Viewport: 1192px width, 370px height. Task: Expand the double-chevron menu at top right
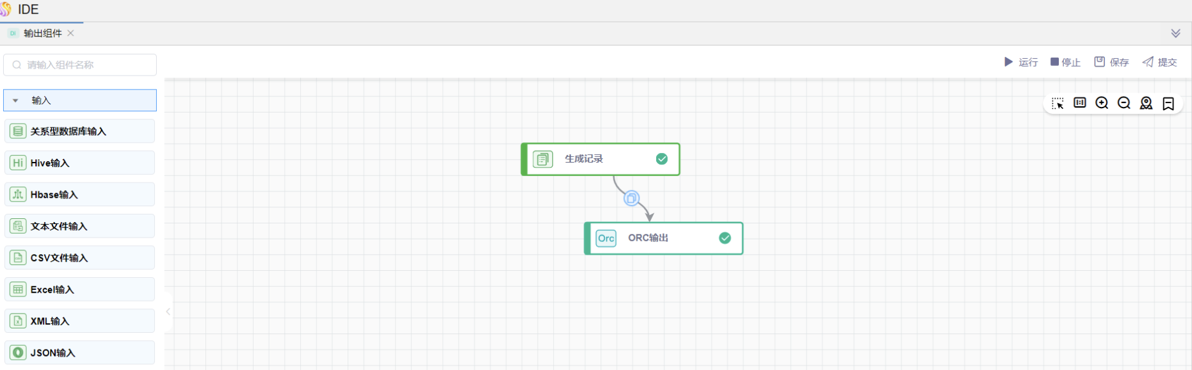[x=1175, y=33]
